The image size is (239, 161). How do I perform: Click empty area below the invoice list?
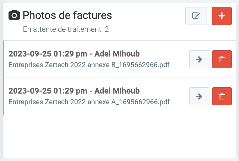pos(119,136)
